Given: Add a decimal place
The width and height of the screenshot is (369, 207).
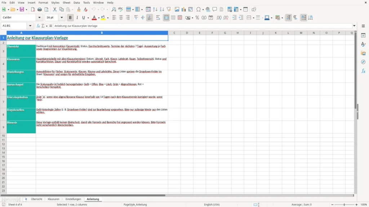Looking at the screenshot, I should (x=219, y=18).
